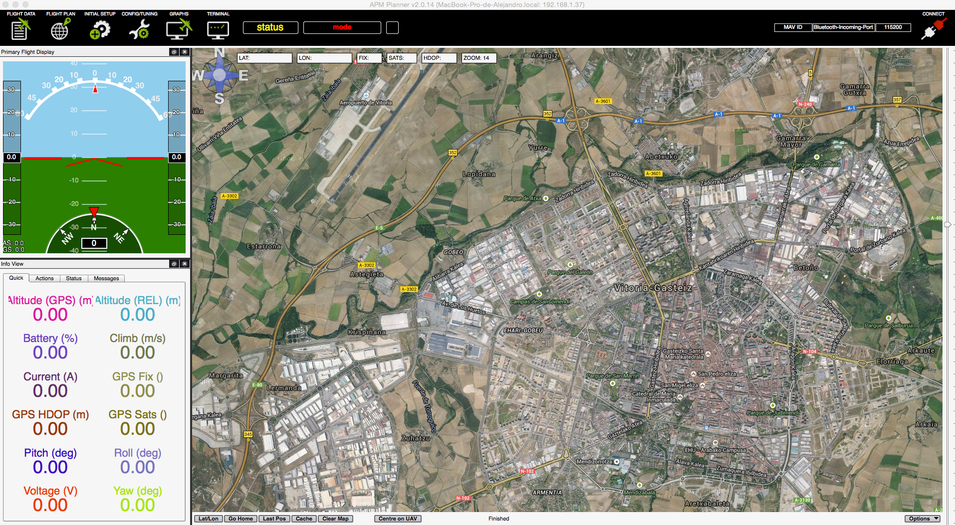Click the Vitoria-Gasteiz label on map

[x=653, y=288]
